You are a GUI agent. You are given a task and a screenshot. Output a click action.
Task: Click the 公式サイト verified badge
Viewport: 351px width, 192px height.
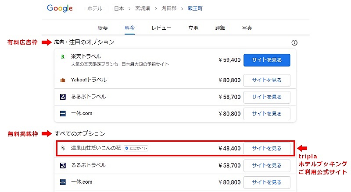tap(136, 148)
